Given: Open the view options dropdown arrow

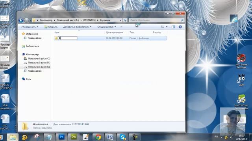Looking at the screenshot, I should point(167,27).
